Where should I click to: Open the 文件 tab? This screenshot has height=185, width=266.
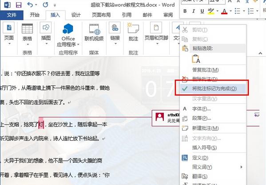(12, 15)
